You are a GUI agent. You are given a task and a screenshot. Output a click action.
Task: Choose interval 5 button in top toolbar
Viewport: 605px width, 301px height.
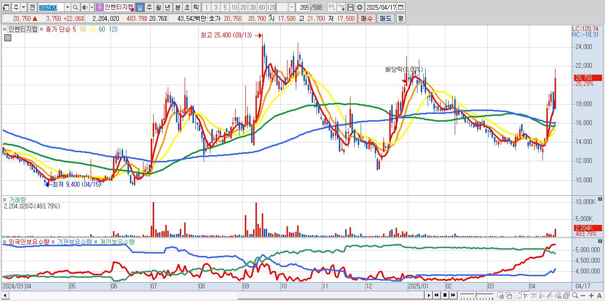225,7
